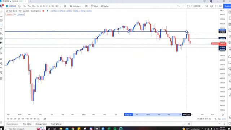
Task: Select the 4h timeframe
Action: click(x=41, y=6)
